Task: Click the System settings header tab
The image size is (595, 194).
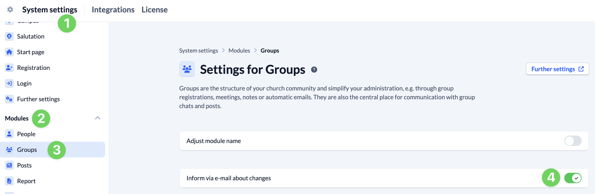Action: point(49,10)
